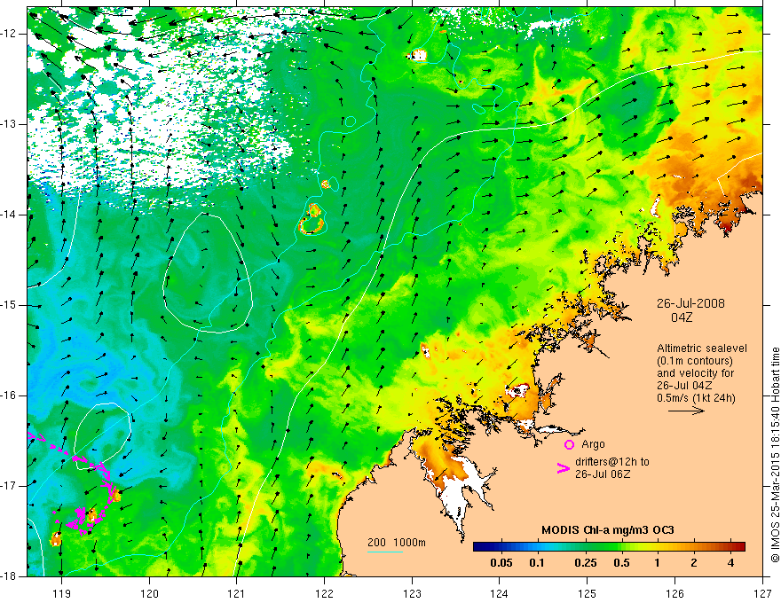This screenshot has width=781, height=603.
Task: Click the 'drifters@12h to' legend label
Action: [x=612, y=462]
